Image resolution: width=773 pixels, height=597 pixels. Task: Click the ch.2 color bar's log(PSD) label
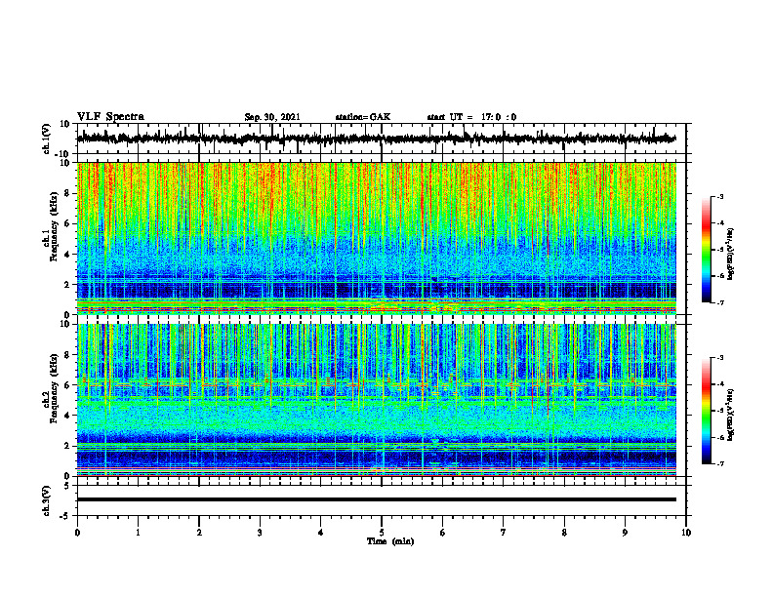pyautogui.click(x=730, y=415)
